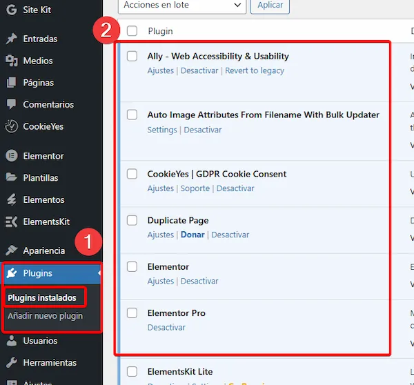Select the Elementor Pro plugin checkbox

[132, 313]
